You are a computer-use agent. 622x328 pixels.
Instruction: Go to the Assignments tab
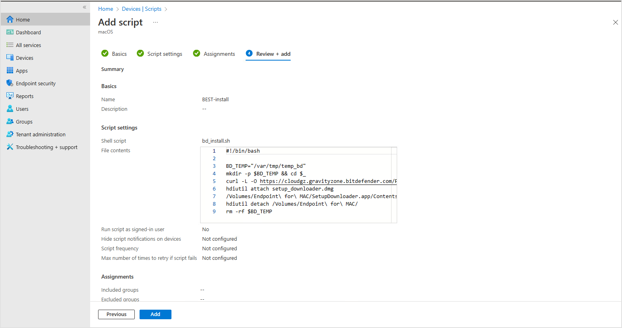(x=219, y=53)
